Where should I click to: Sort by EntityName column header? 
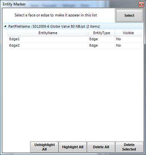pyautogui.click(x=48, y=33)
